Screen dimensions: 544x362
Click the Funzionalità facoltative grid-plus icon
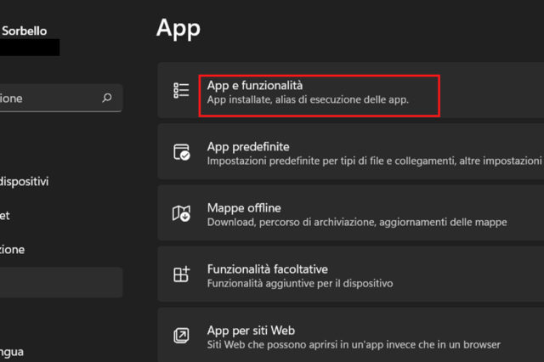(x=181, y=275)
